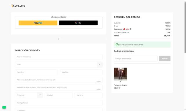Click the Subtotal value 40,89€

pos(168,23)
